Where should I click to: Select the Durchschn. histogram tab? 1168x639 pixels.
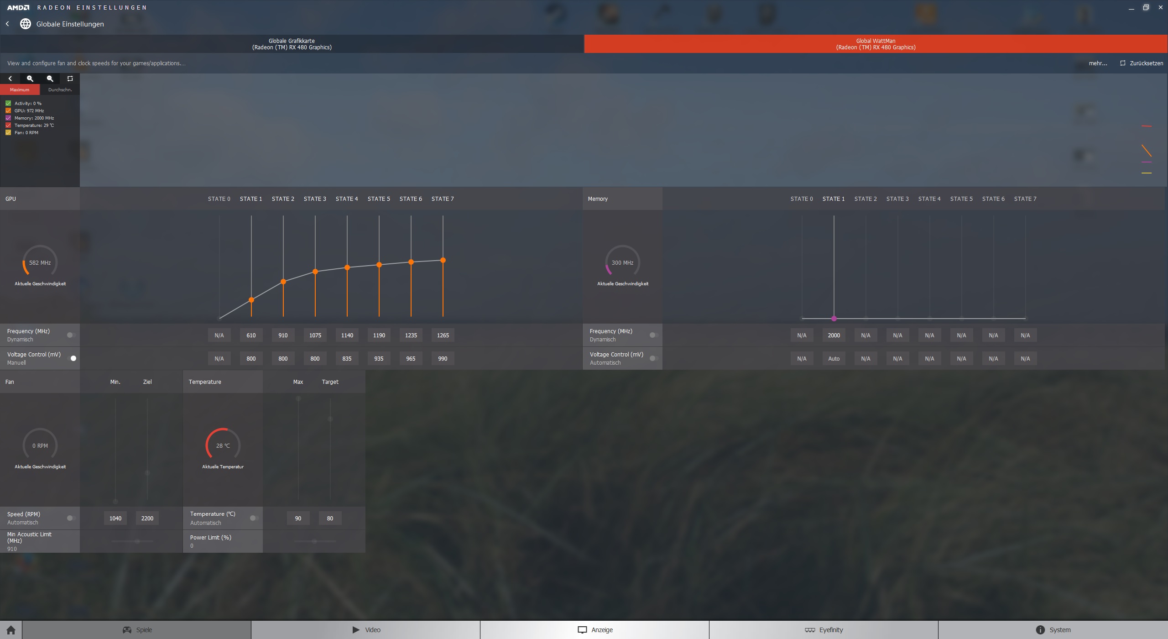[60, 89]
